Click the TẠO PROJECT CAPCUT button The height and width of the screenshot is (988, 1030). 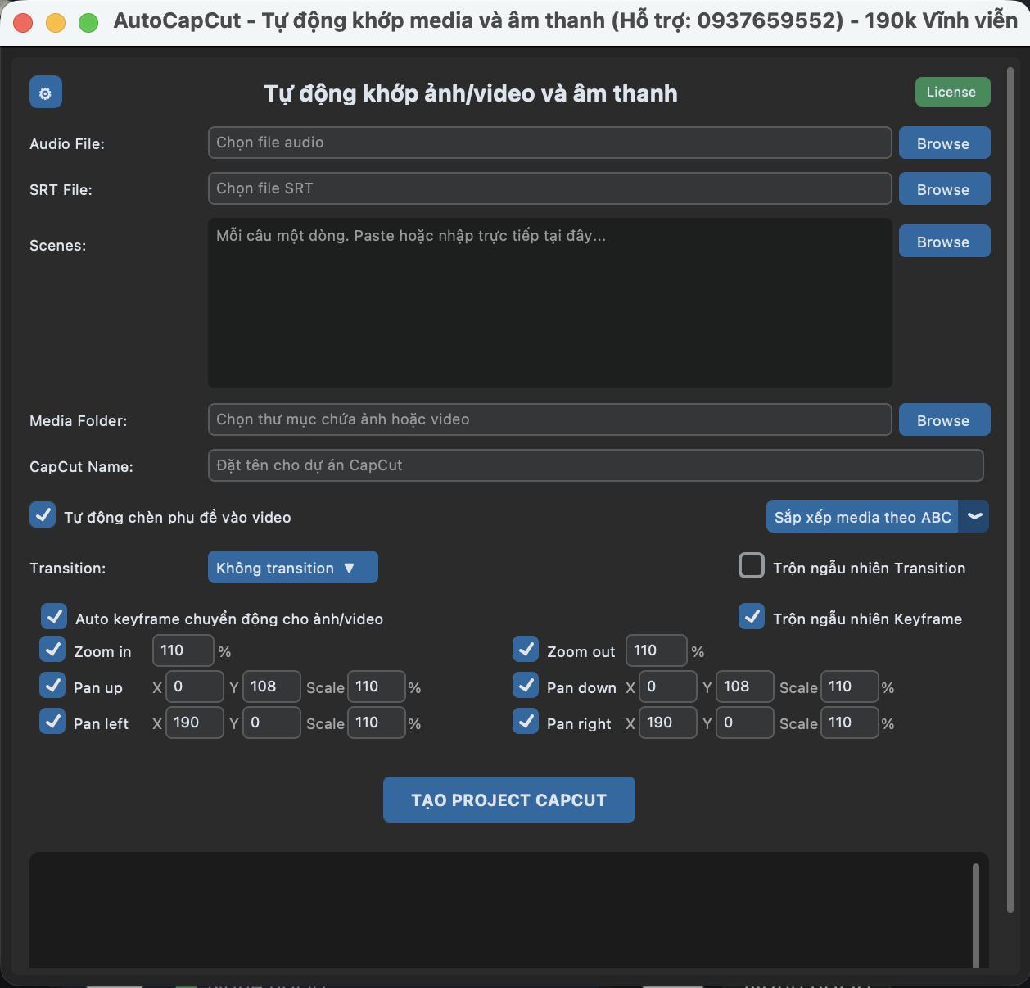509,800
